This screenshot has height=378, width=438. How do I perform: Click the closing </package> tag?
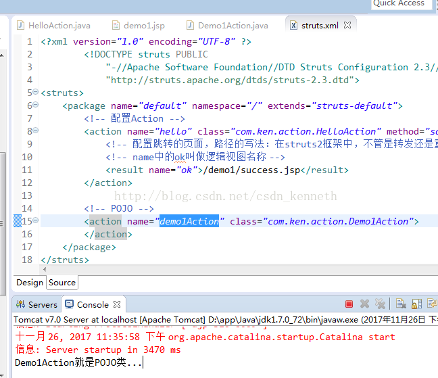click(89, 247)
